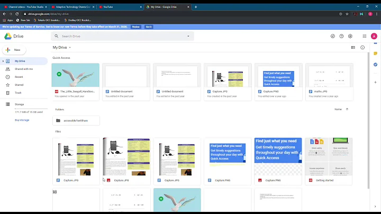The width and height of the screenshot is (381, 214).
Task: Click the Name sort label
Action: click(x=338, y=110)
